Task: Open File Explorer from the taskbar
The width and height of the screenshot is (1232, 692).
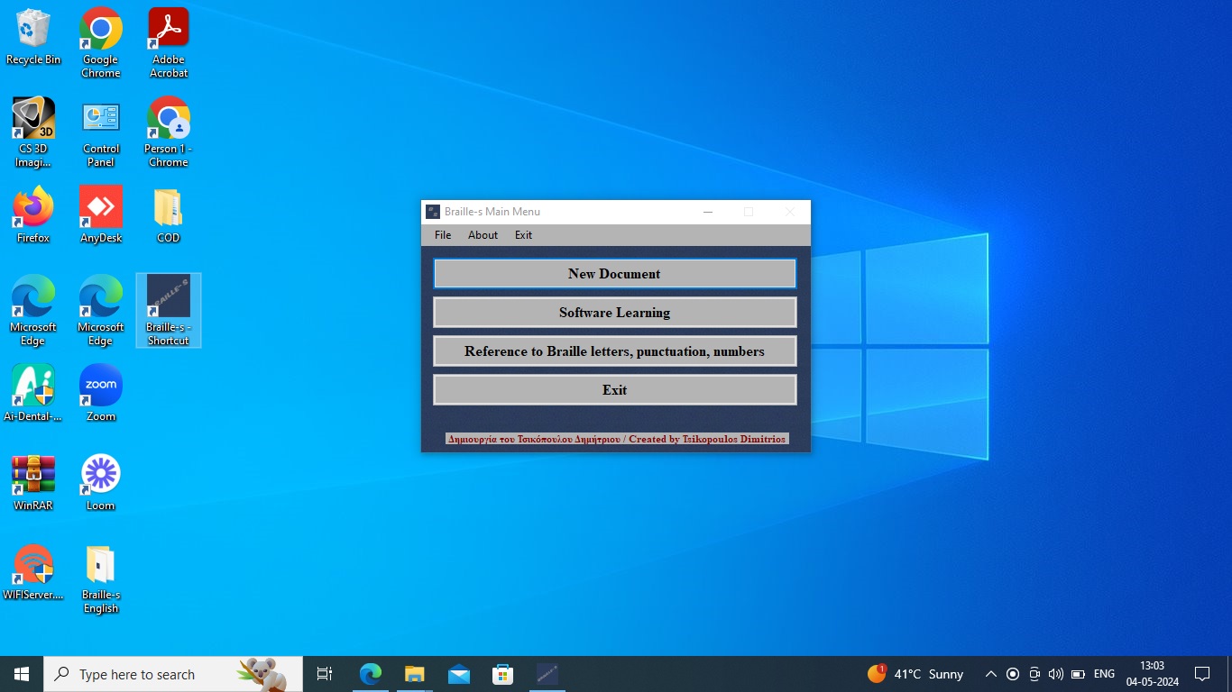Action: 414,674
